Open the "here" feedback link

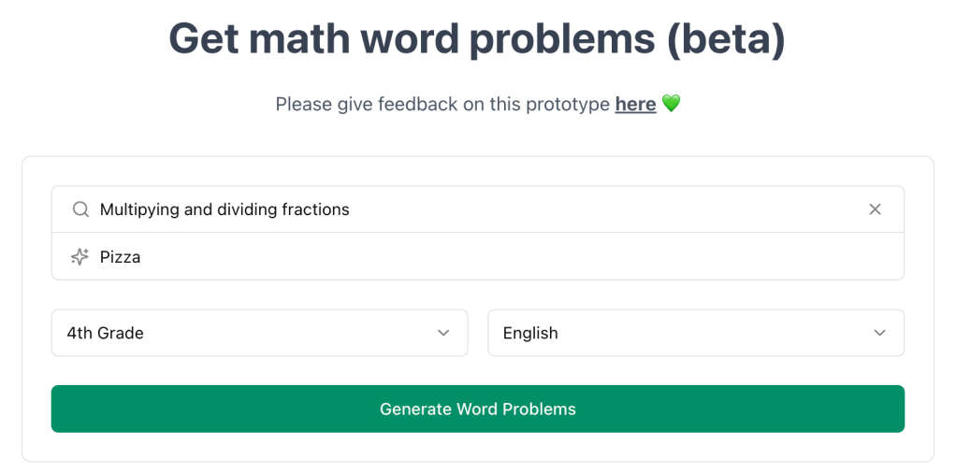[635, 105]
